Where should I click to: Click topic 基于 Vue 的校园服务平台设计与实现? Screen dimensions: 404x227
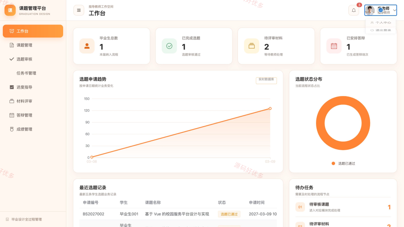tap(177, 214)
